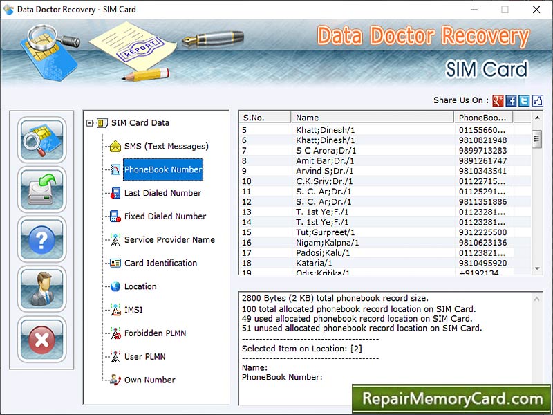Click scroll up arrow of phonebook list
The image size is (553, 415).
pyautogui.click(x=537, y=118)
